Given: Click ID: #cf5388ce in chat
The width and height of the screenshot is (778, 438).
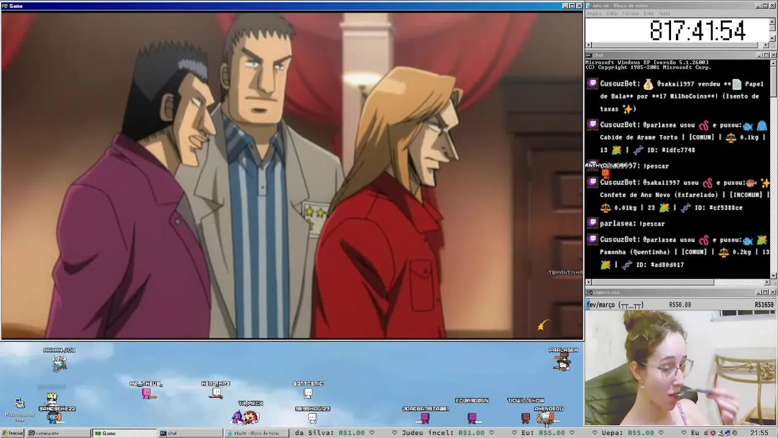Looking at the screenshot, I should (720, 207).
